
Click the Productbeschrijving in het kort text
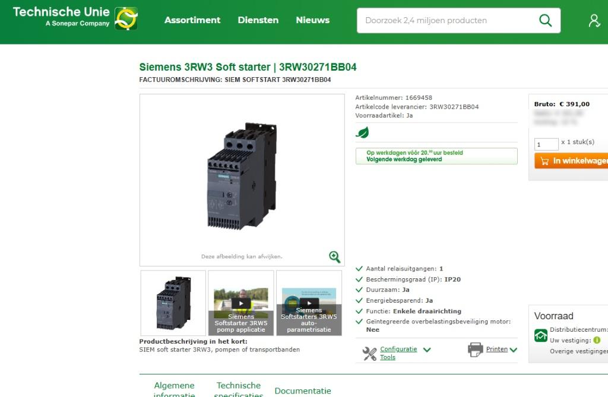193,342
